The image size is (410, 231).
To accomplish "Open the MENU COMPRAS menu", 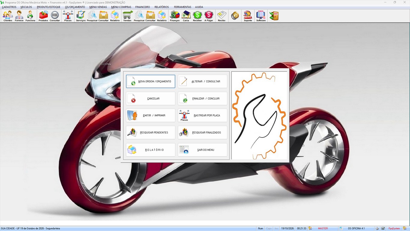I will 121,7.
